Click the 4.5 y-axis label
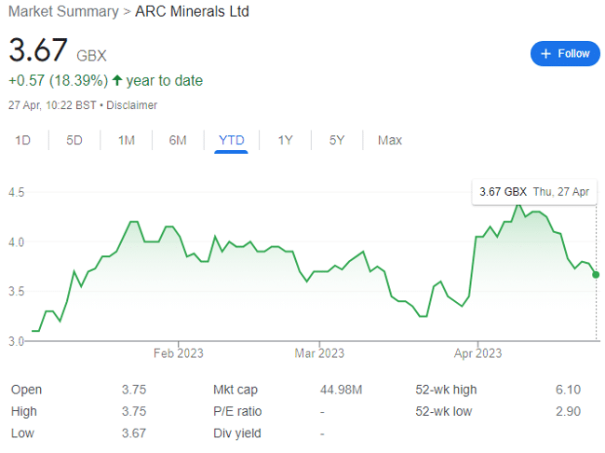 tap(16, 192)
